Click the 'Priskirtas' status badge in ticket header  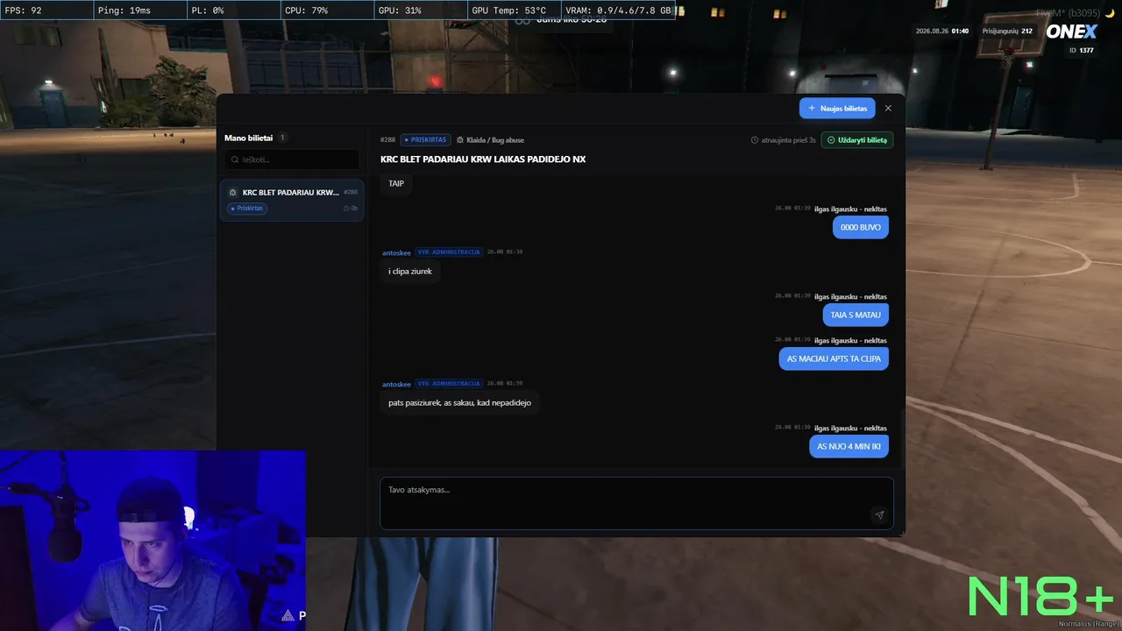pyautogui.click(x=426, y=140)
